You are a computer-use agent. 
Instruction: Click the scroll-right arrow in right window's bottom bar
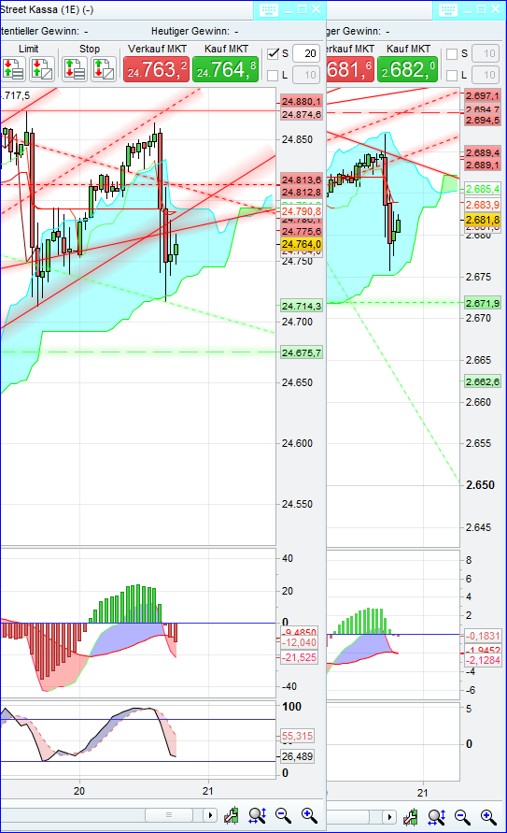[389, 816]
